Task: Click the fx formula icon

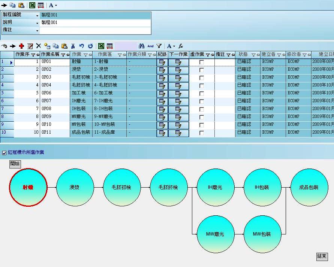Action: (x=181, y=46)
